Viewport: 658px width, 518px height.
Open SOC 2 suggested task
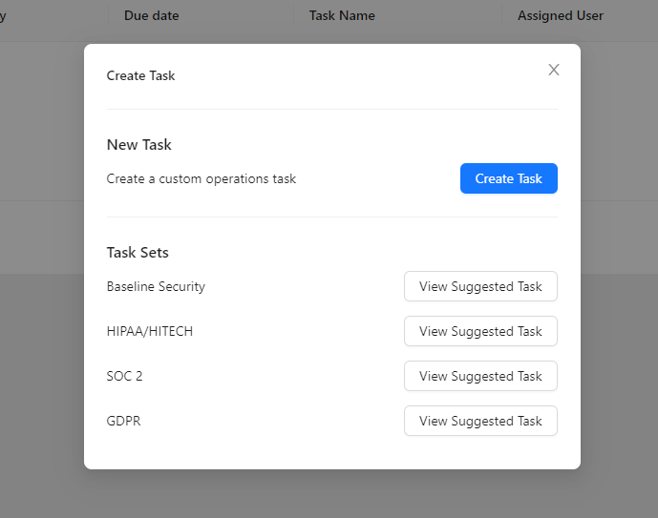point(480,376)
